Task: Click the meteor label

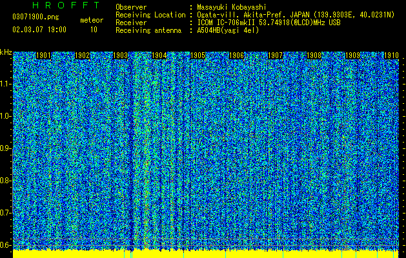Action: click(92, 20)
